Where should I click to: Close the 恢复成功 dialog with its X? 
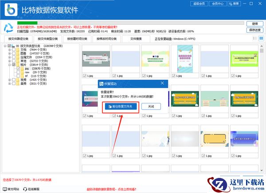point(162,83)
